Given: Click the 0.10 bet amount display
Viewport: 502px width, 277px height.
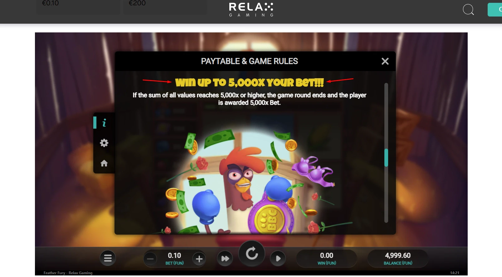Looking at the screenshot, I should (x=174, y=259).
